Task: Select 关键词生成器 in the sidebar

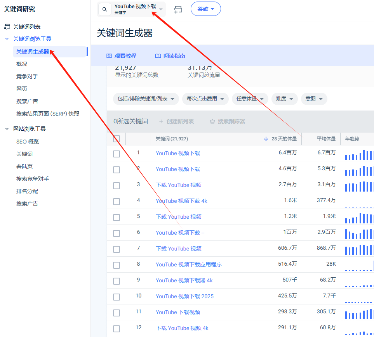Action: click(x=33, y=52)
